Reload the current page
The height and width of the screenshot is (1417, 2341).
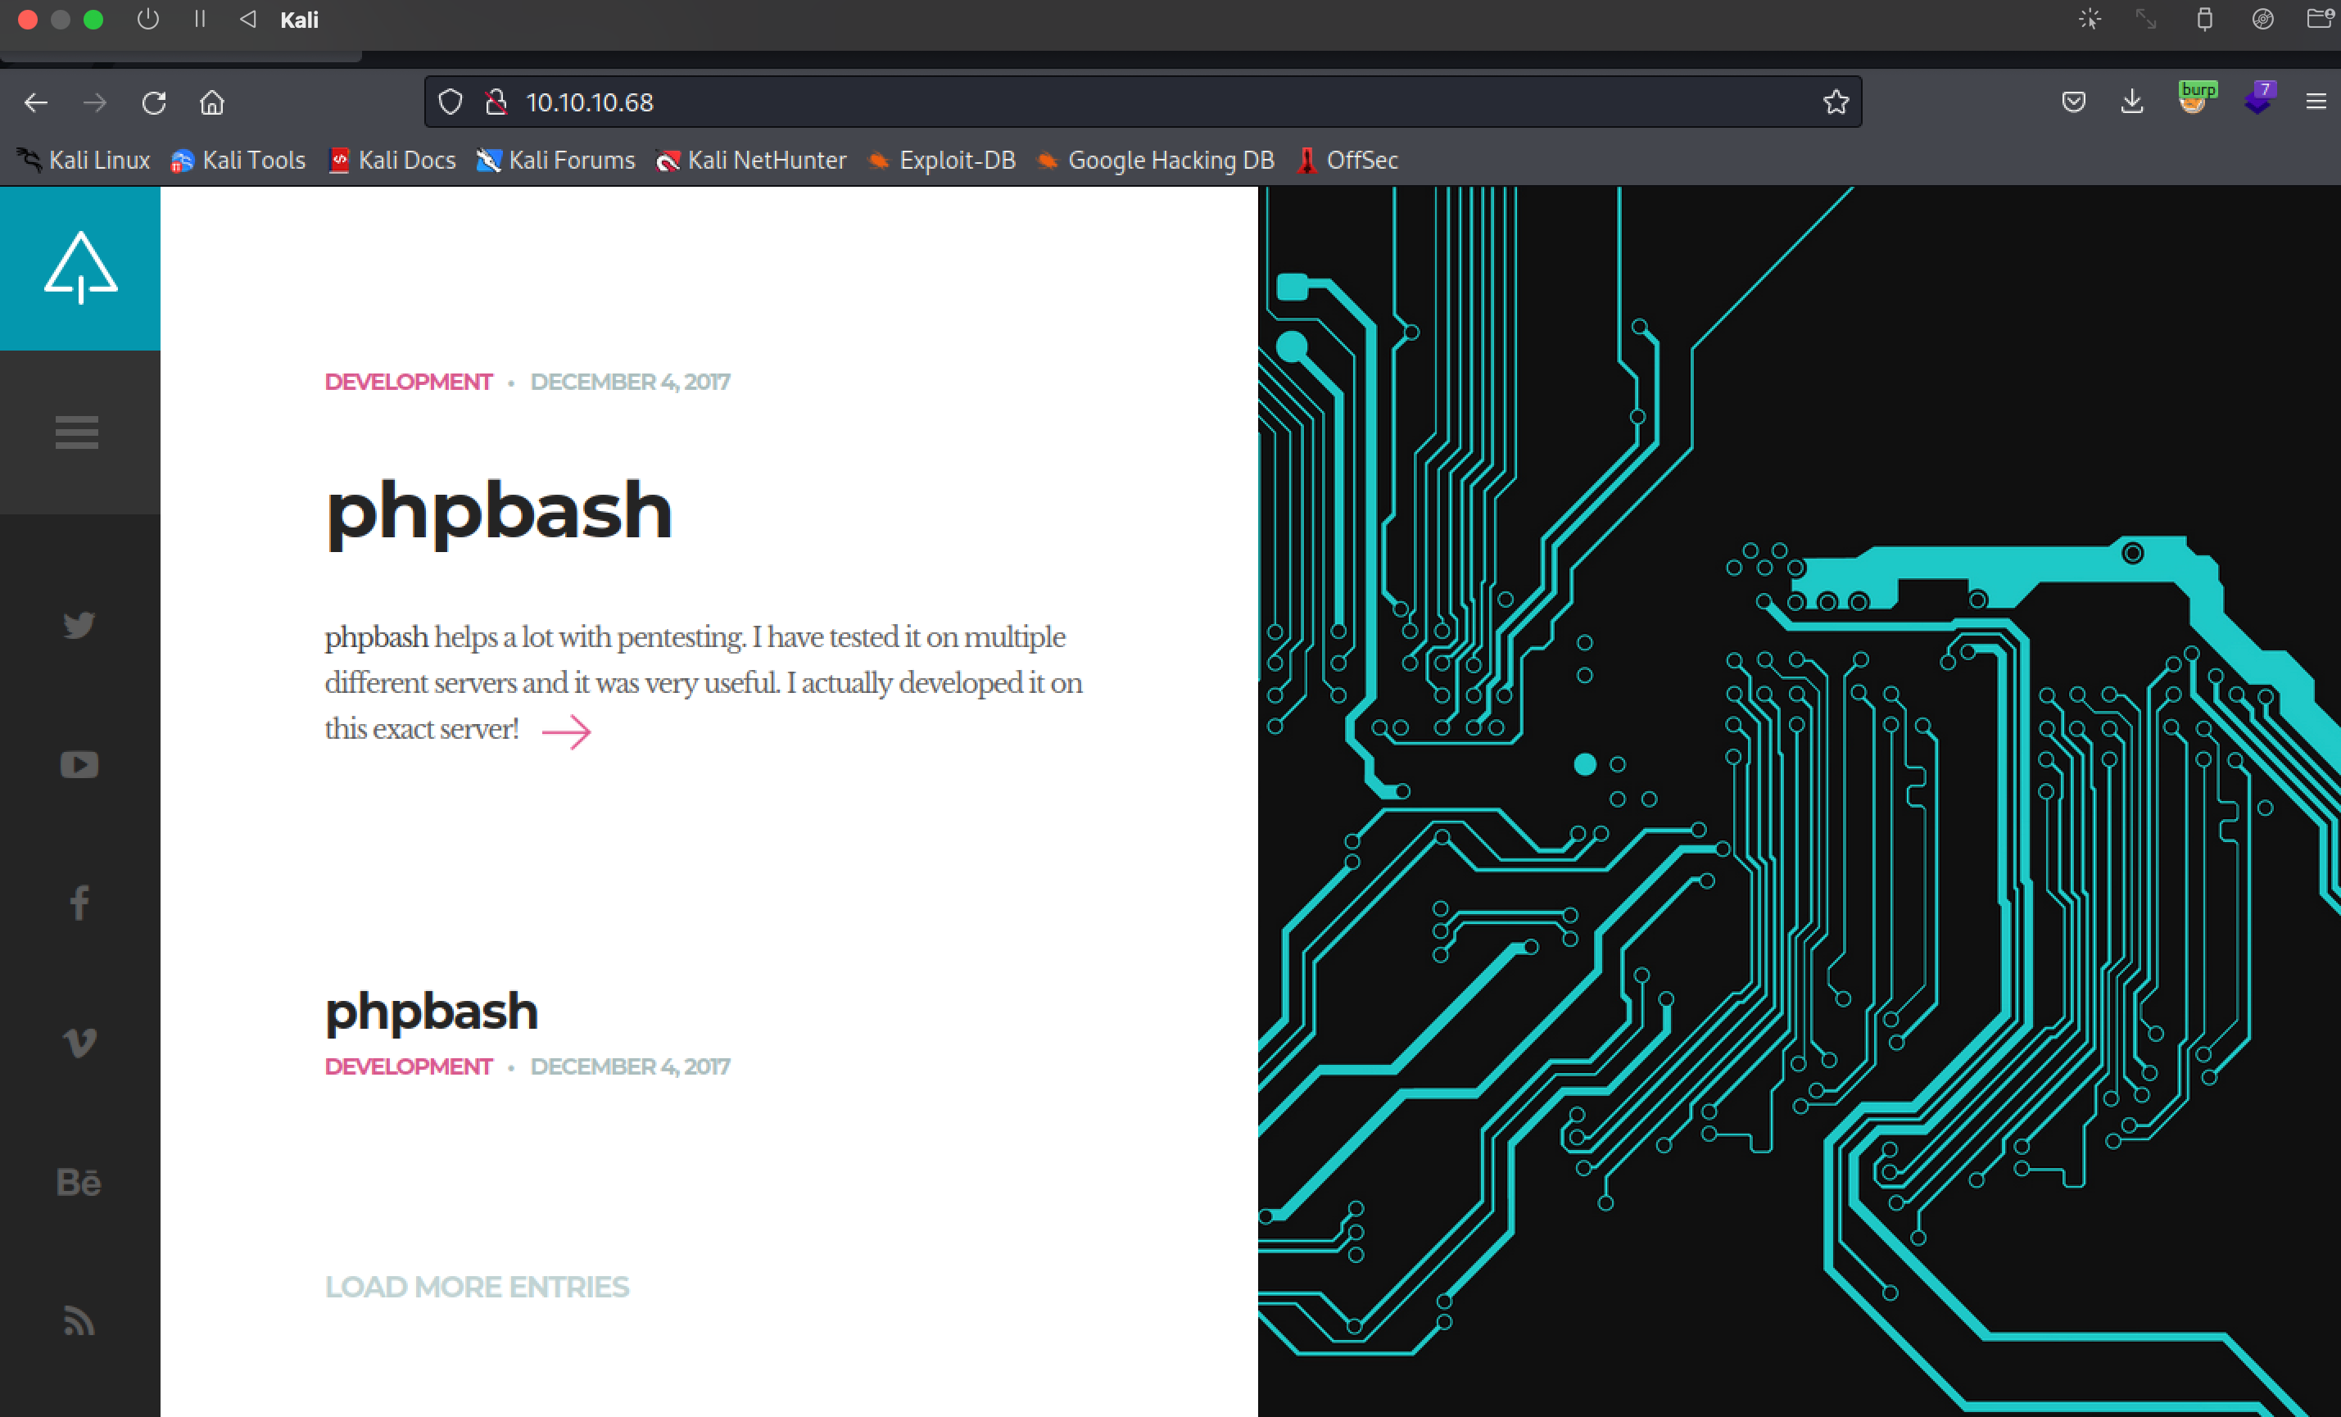pos(154,102)
